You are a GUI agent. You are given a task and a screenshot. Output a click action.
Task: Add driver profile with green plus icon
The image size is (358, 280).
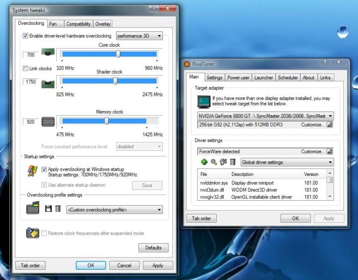[204, 162]
